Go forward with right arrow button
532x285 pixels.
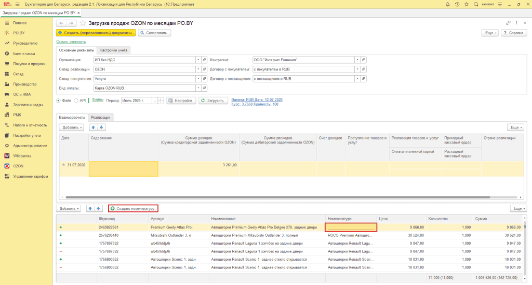click(x=71, y=23)
